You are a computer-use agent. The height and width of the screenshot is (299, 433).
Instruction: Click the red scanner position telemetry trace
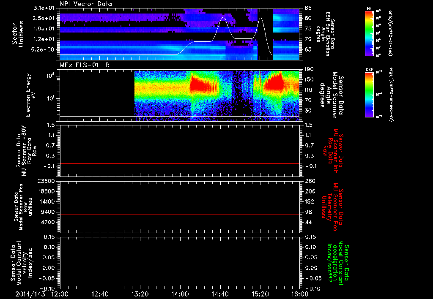click(x=180, y=215)
